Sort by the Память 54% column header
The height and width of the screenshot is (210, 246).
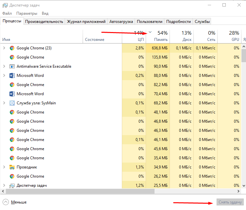158,36
